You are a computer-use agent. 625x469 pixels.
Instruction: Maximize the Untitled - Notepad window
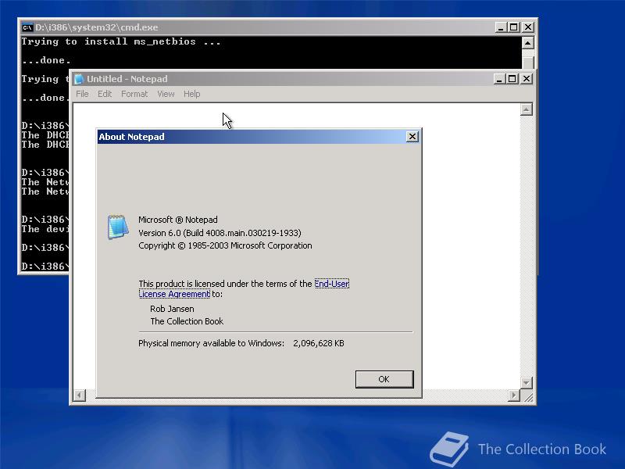click(512, 79)
